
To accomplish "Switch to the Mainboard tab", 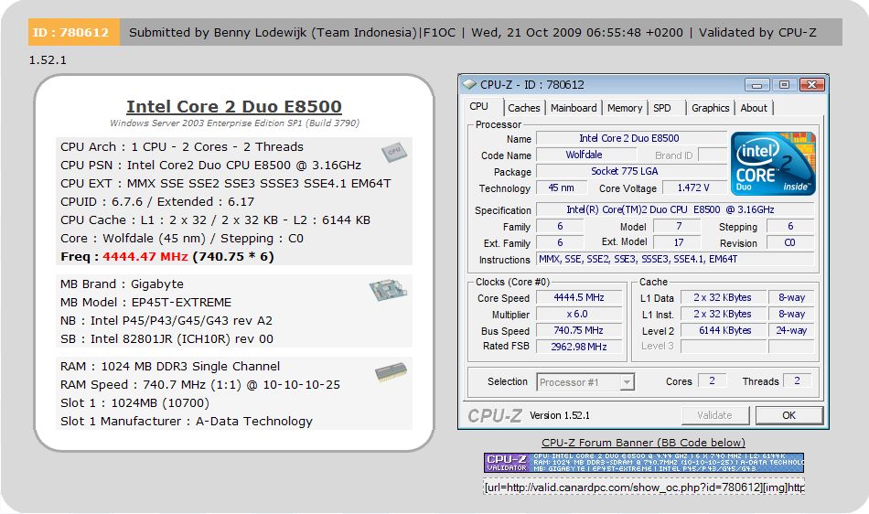I will pyautogui.click(x=574, y=108).
